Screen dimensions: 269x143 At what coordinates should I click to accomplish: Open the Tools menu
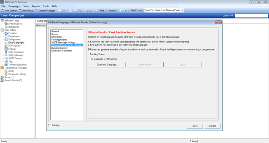pos(46,7)
